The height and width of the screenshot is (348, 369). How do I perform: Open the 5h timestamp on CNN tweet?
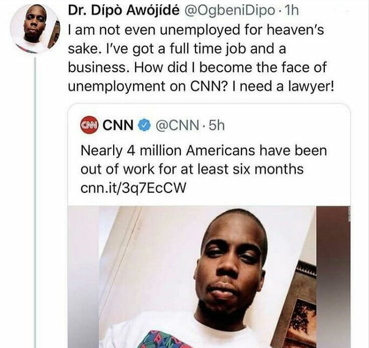217,125
